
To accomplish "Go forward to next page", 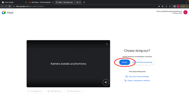I will 6,6.
